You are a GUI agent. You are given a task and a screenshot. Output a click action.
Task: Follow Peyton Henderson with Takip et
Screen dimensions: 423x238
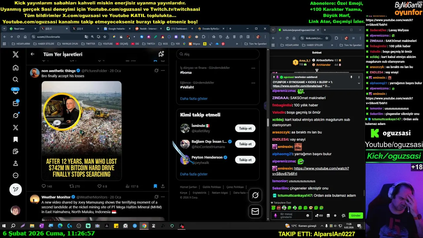[x=245, y=160]
